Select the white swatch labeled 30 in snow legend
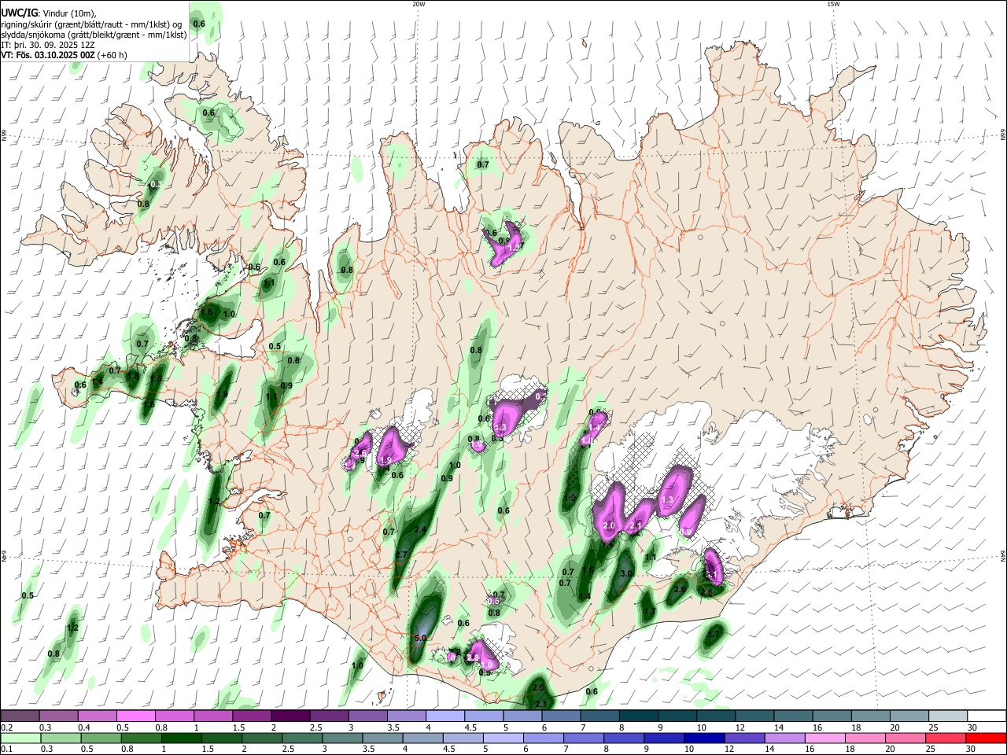Viewport: 1007px width, 755px height. 987,716
